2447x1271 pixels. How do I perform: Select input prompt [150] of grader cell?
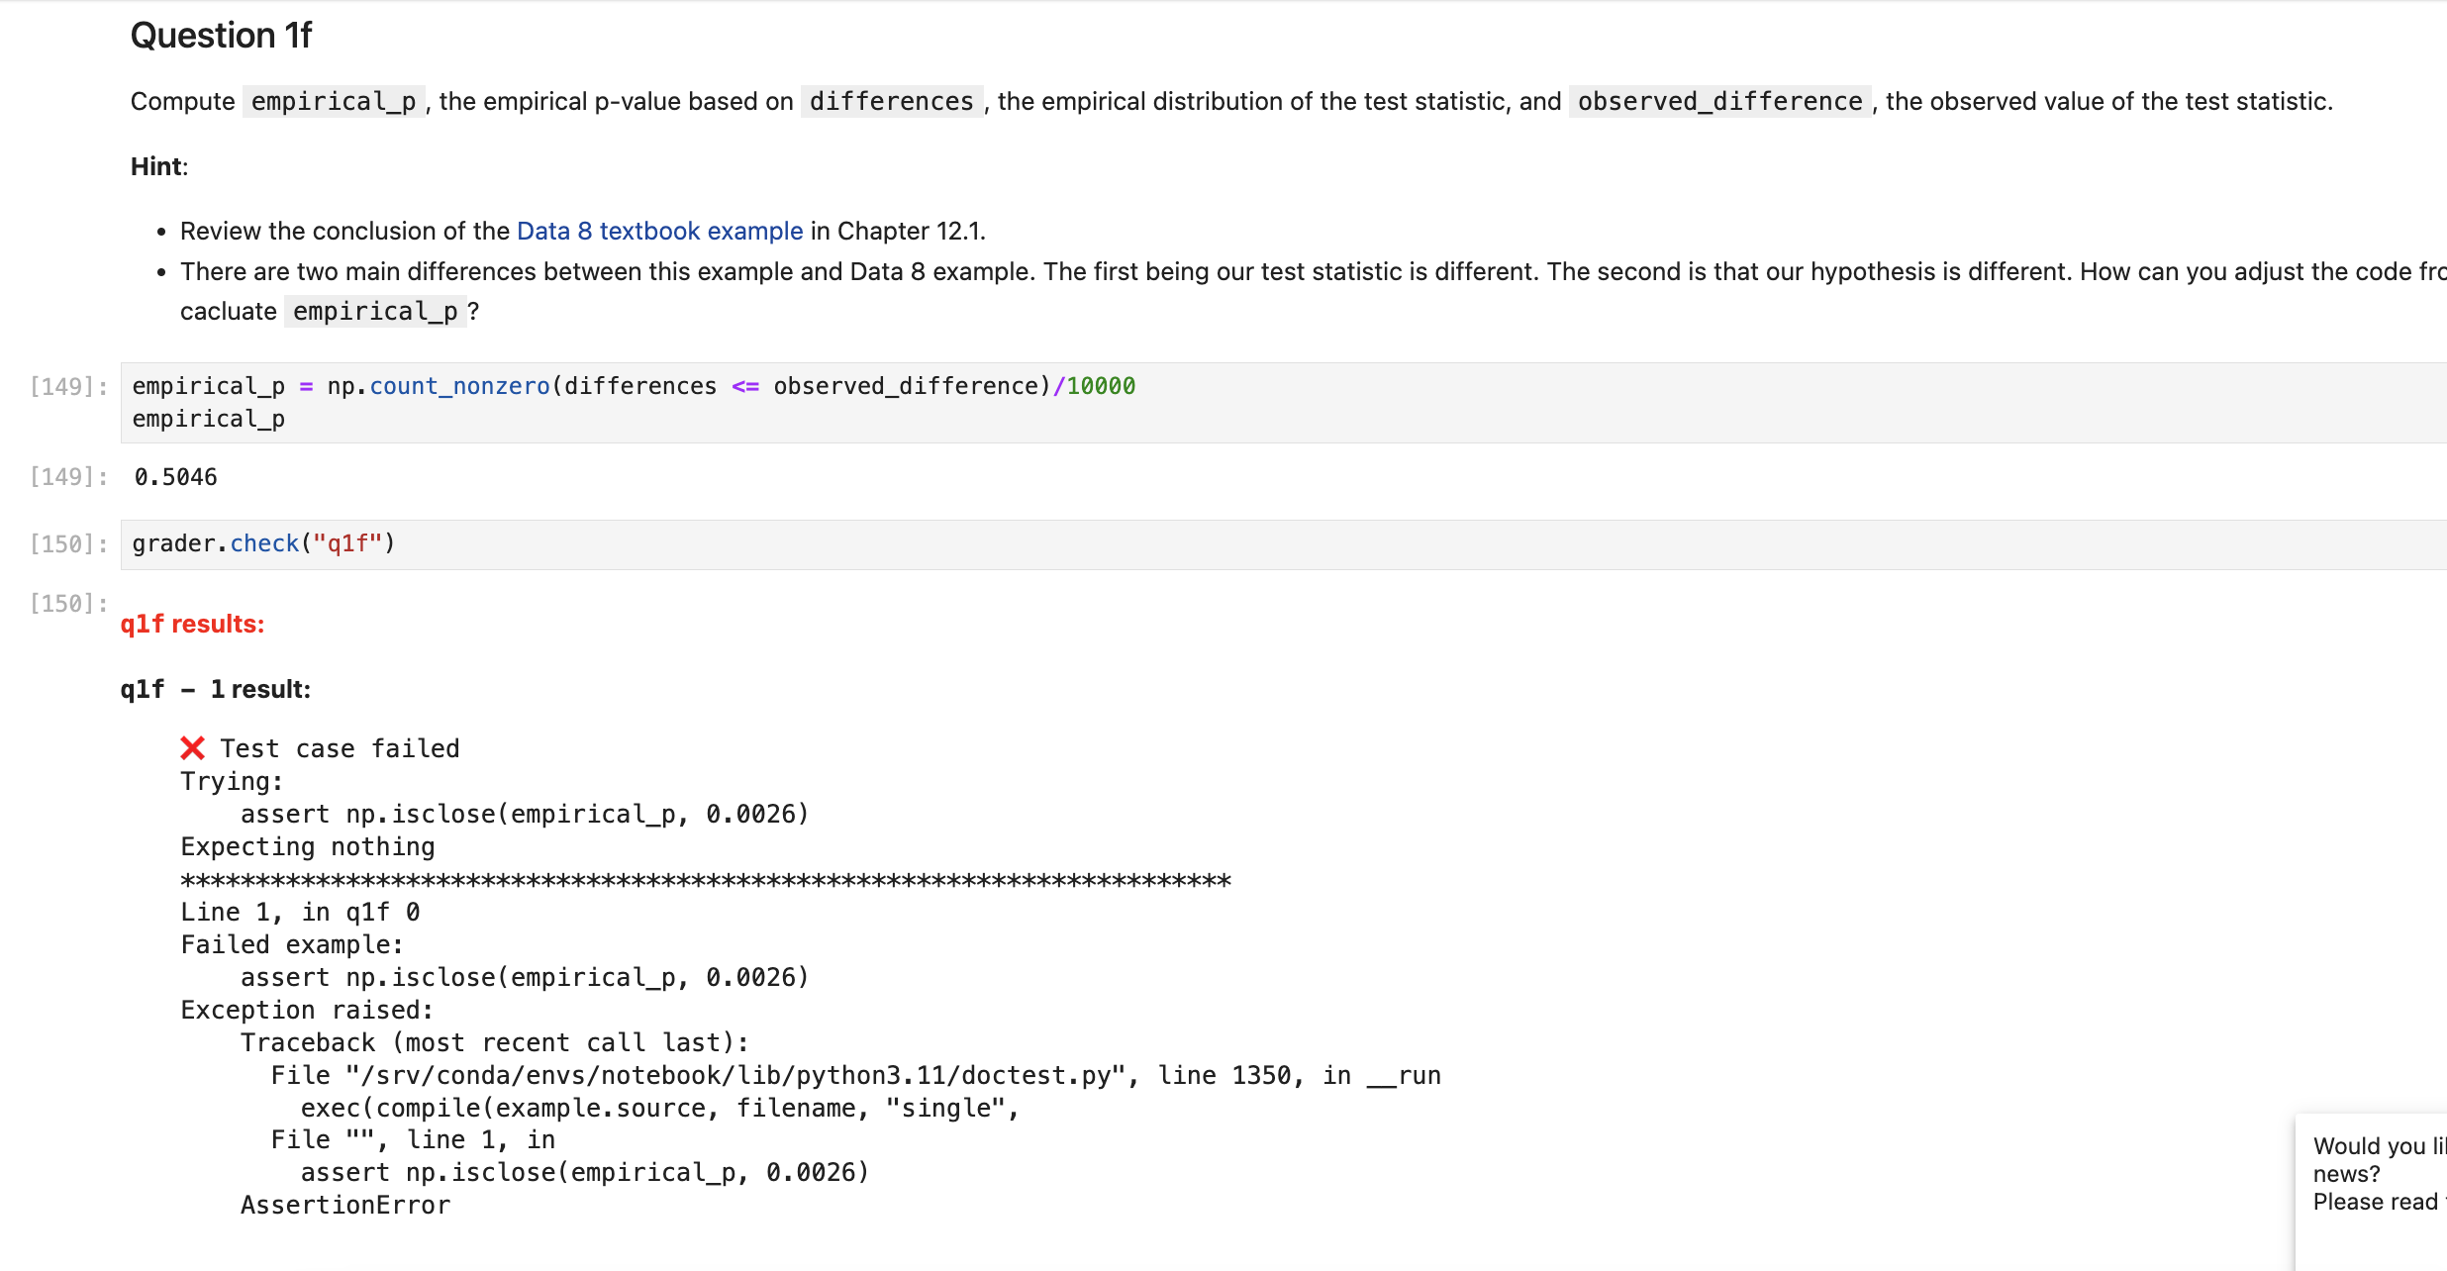coord(67,544)
